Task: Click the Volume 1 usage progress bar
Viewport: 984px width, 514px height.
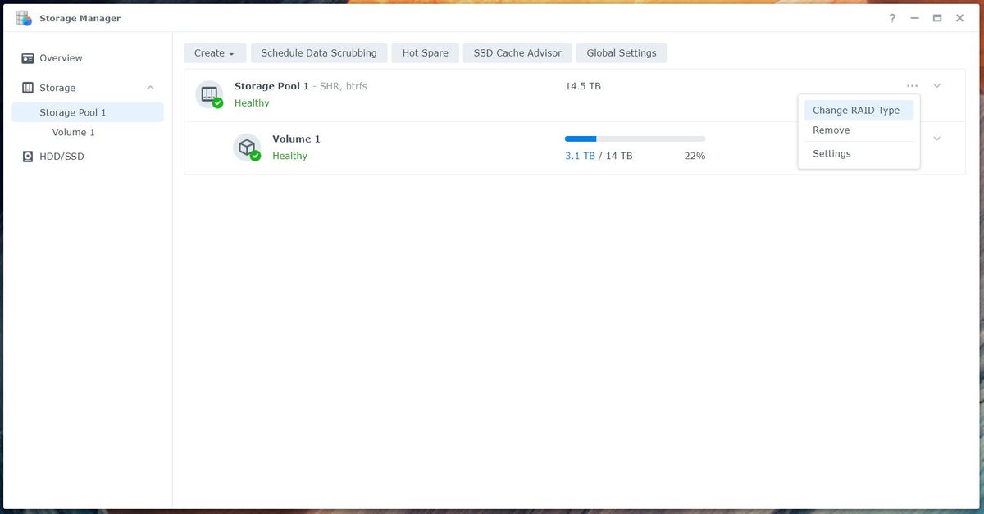Action: [634, 138]
